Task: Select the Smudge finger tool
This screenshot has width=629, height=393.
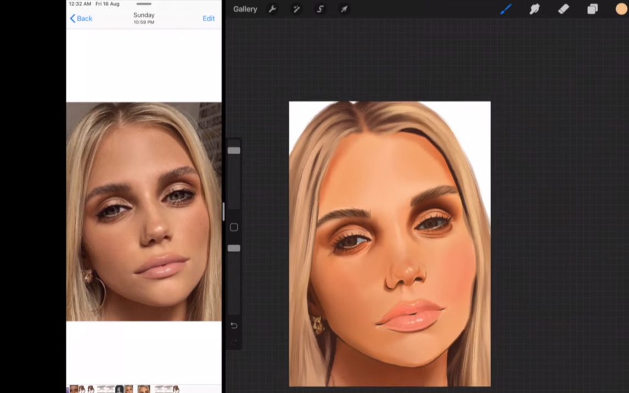Action: [535, 9]
